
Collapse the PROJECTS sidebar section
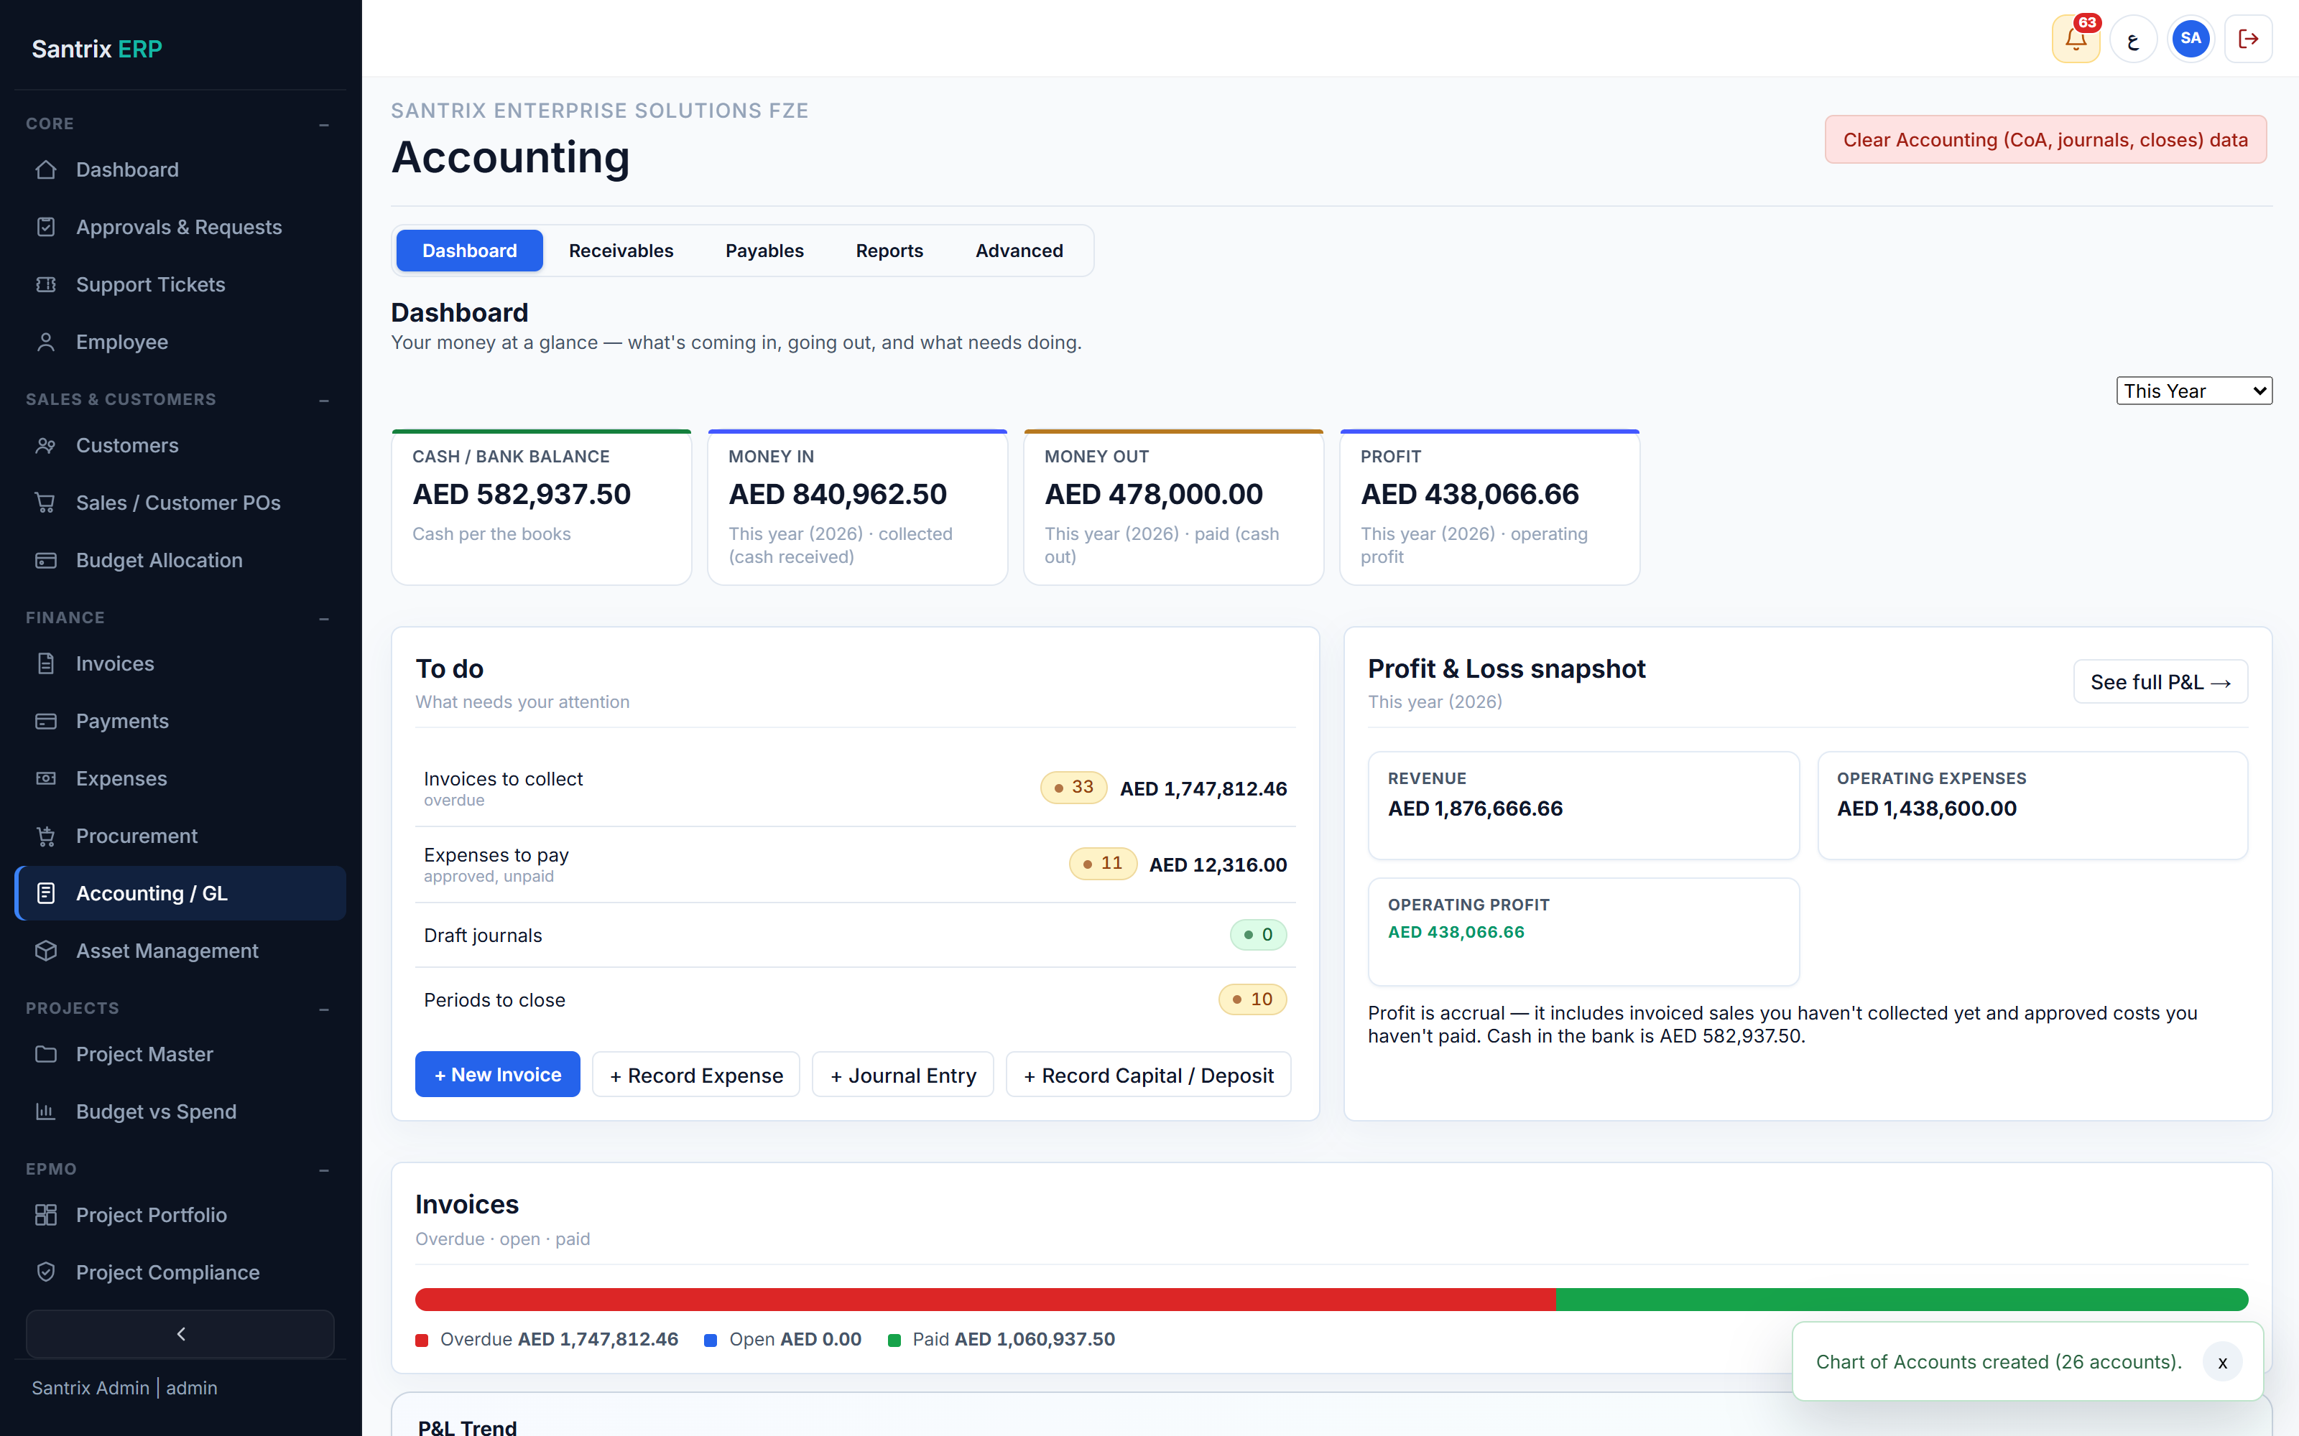324,1009
